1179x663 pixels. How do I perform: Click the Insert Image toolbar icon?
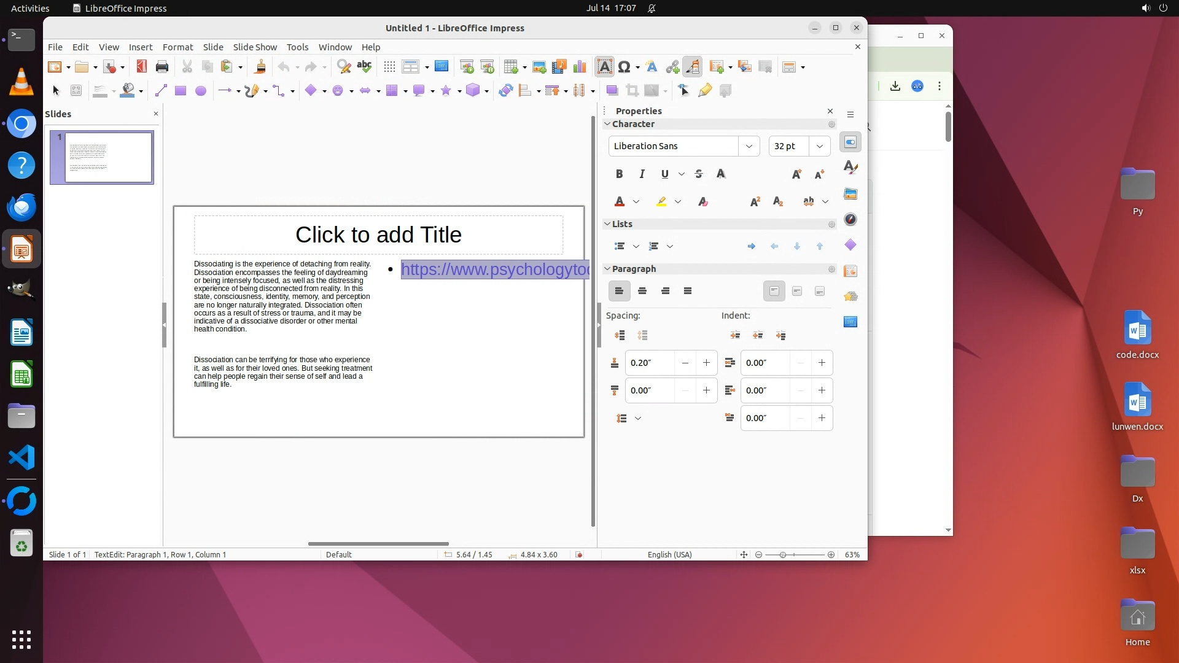click(x=539, y=67)
